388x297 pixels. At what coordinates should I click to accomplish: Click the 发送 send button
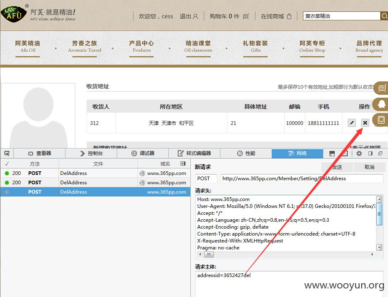(337, 167)
